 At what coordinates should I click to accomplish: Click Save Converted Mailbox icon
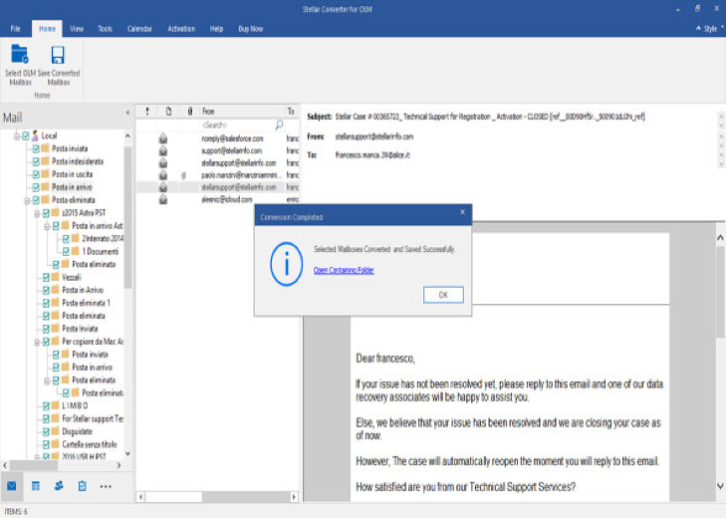coord(58,55)
